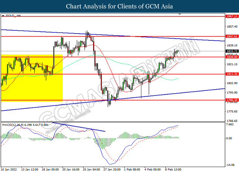Click the MACD(12,26,9) indicator label

click(x=25, y=125)
